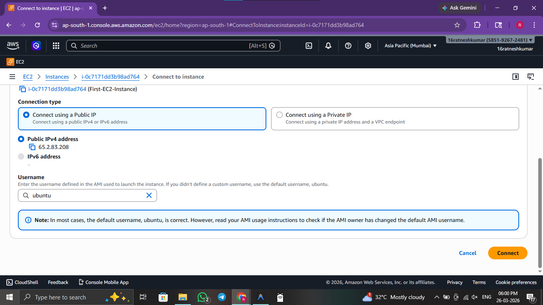
Task: Click the browser address bar URL
Action: pos(213,25)
